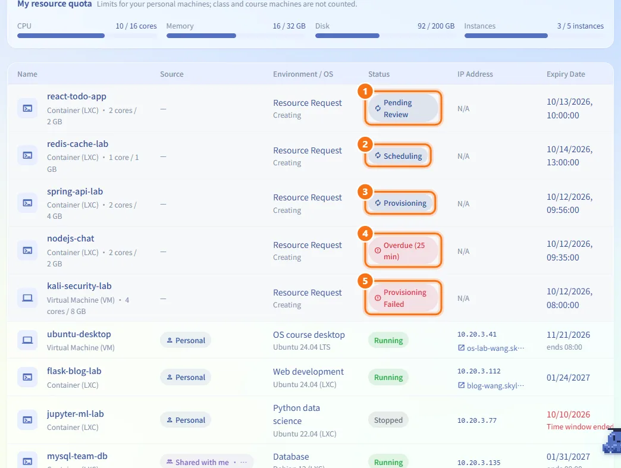
Task: Click the react-todo-app container icon
Action: (27, 108)
